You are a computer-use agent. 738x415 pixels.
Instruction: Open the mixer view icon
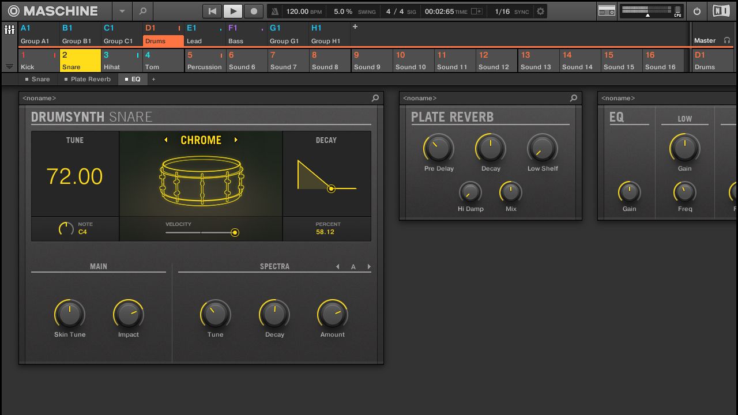click(9, 29)
